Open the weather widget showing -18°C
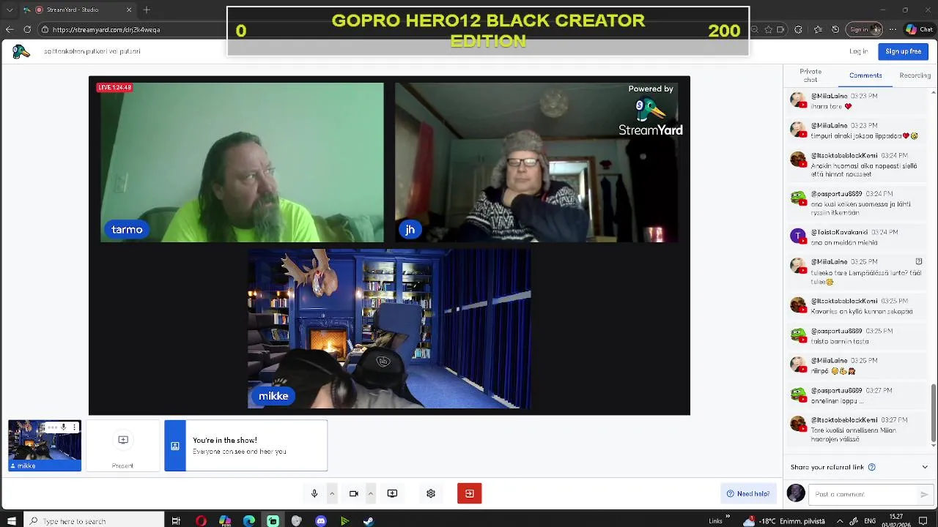938x527 pixels. [784, 521]
